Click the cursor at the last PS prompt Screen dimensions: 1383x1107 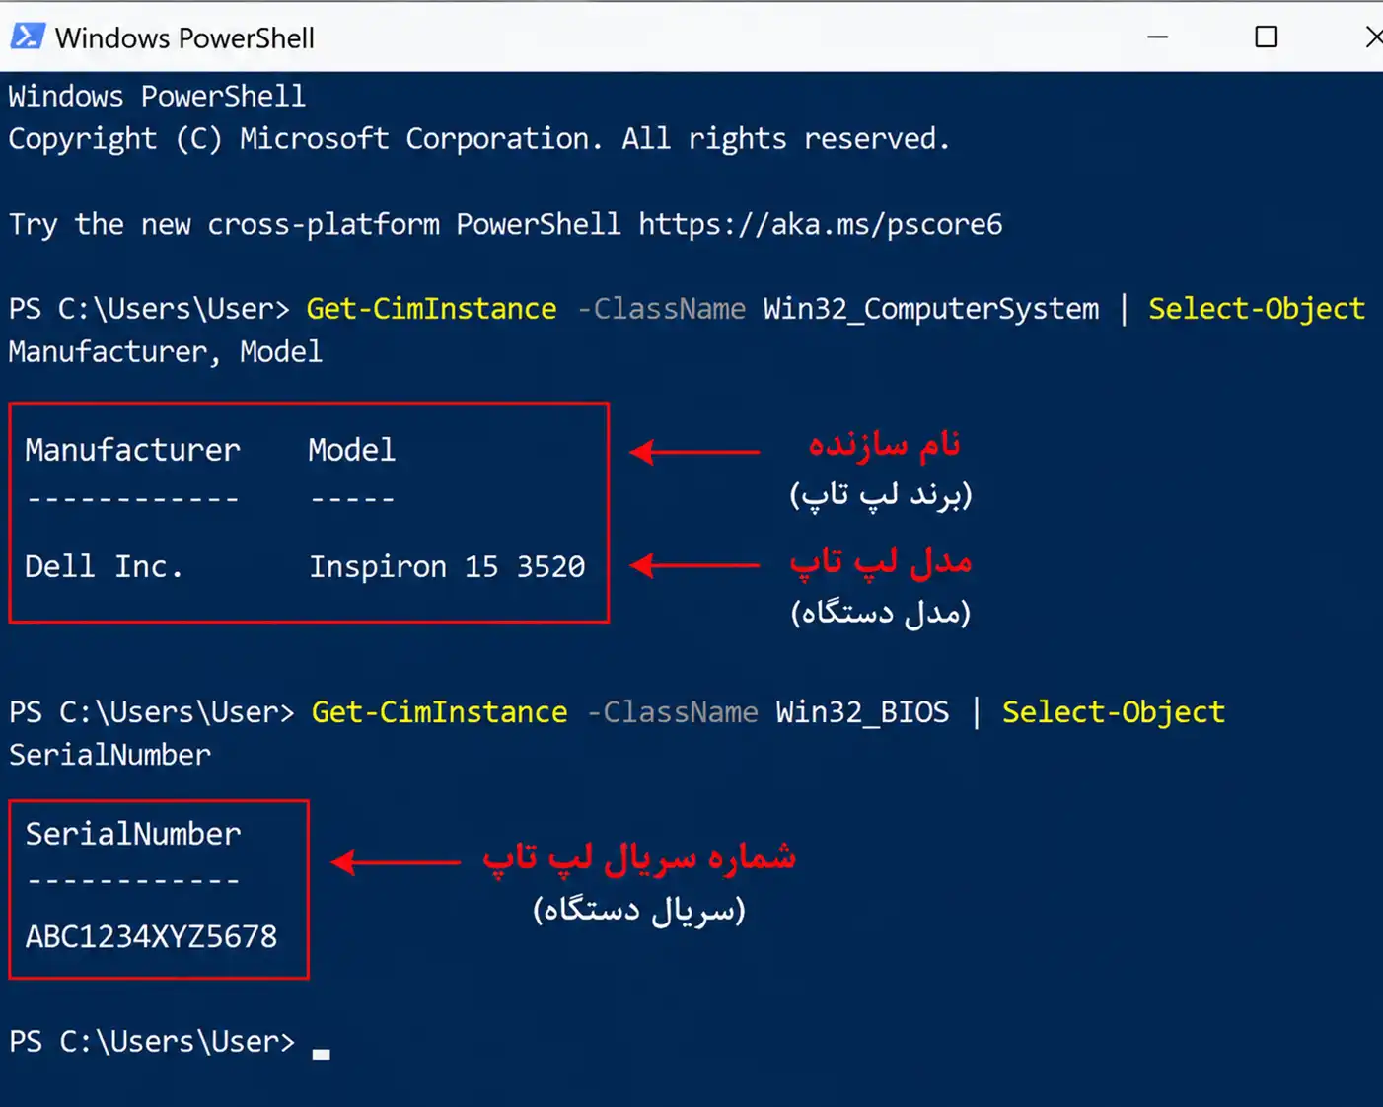[x=321, y=1054]
